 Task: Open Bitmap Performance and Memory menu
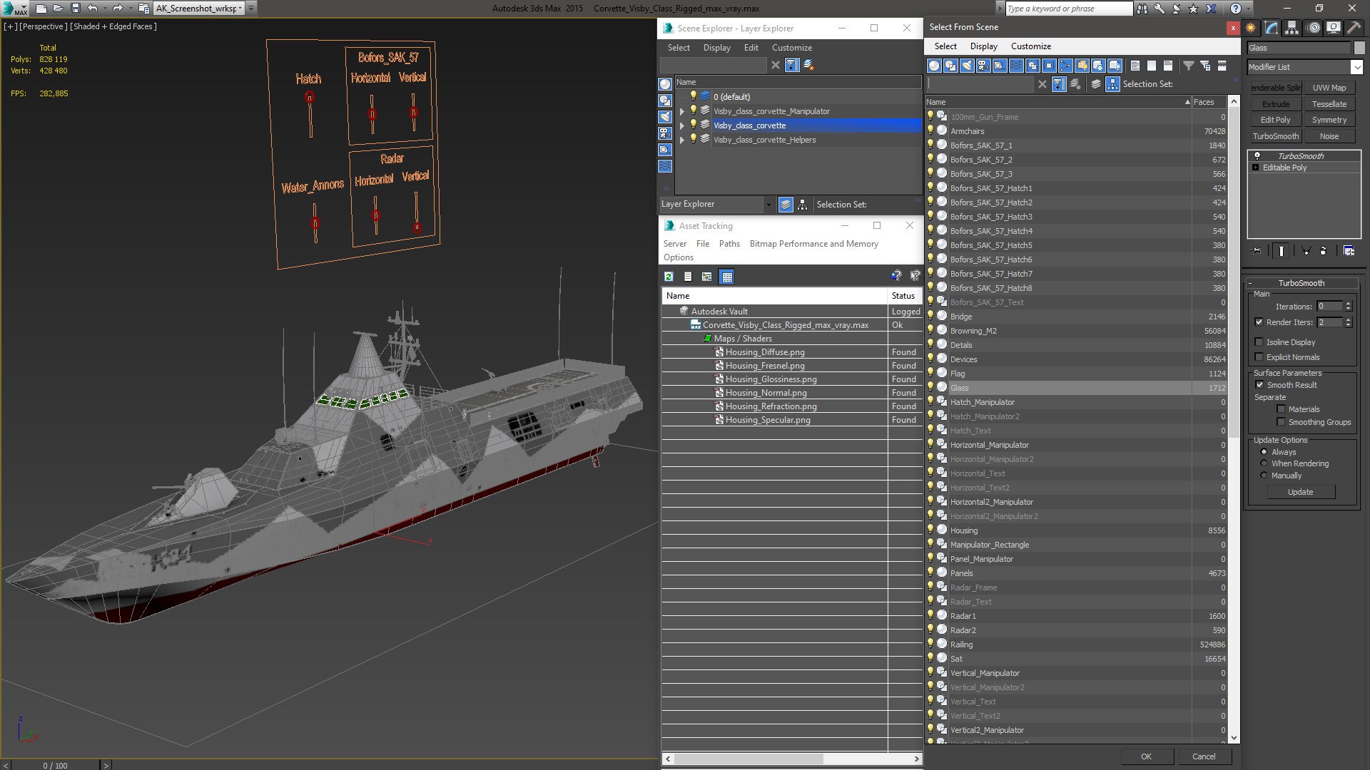point(813,244)
